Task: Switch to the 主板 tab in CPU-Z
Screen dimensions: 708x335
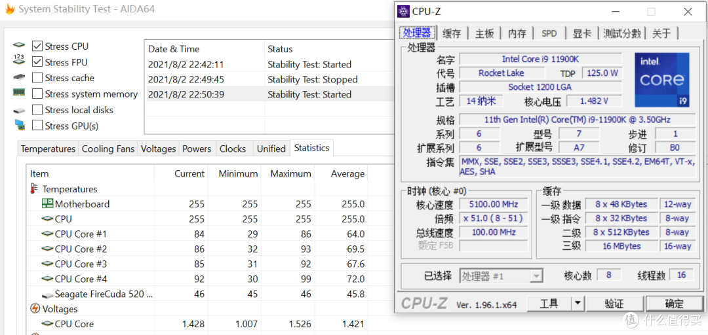Action: [x=485, y=33]
